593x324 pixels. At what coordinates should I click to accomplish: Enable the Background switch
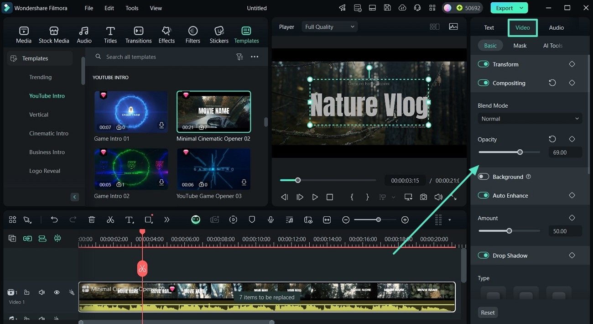(x=484, y=177)
